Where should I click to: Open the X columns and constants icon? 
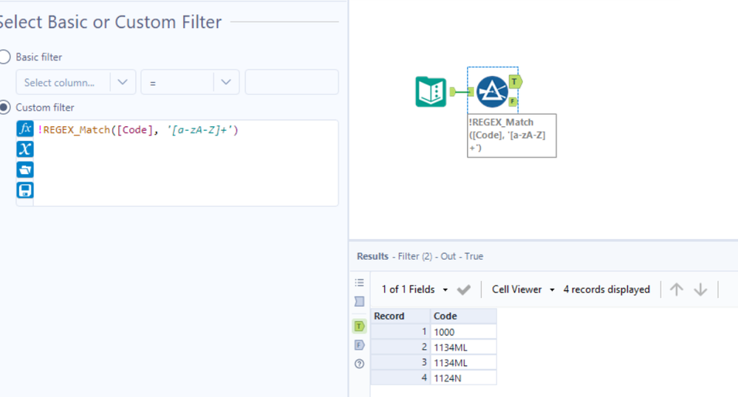[x=25, y=149]
